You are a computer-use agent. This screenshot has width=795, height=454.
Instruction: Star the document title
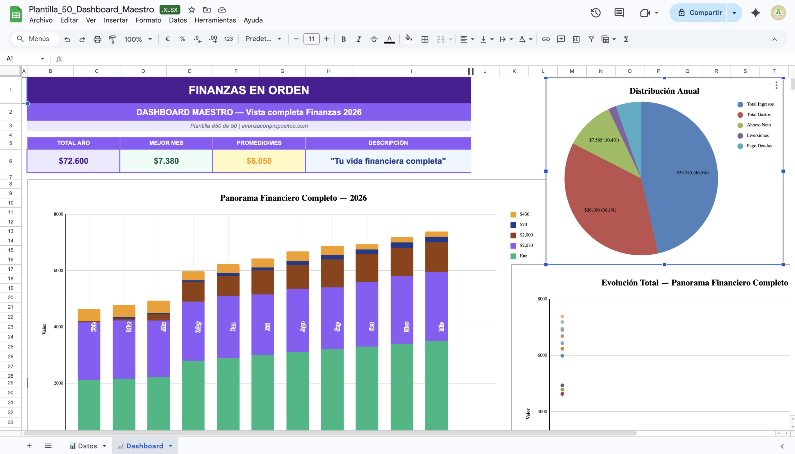192,10
